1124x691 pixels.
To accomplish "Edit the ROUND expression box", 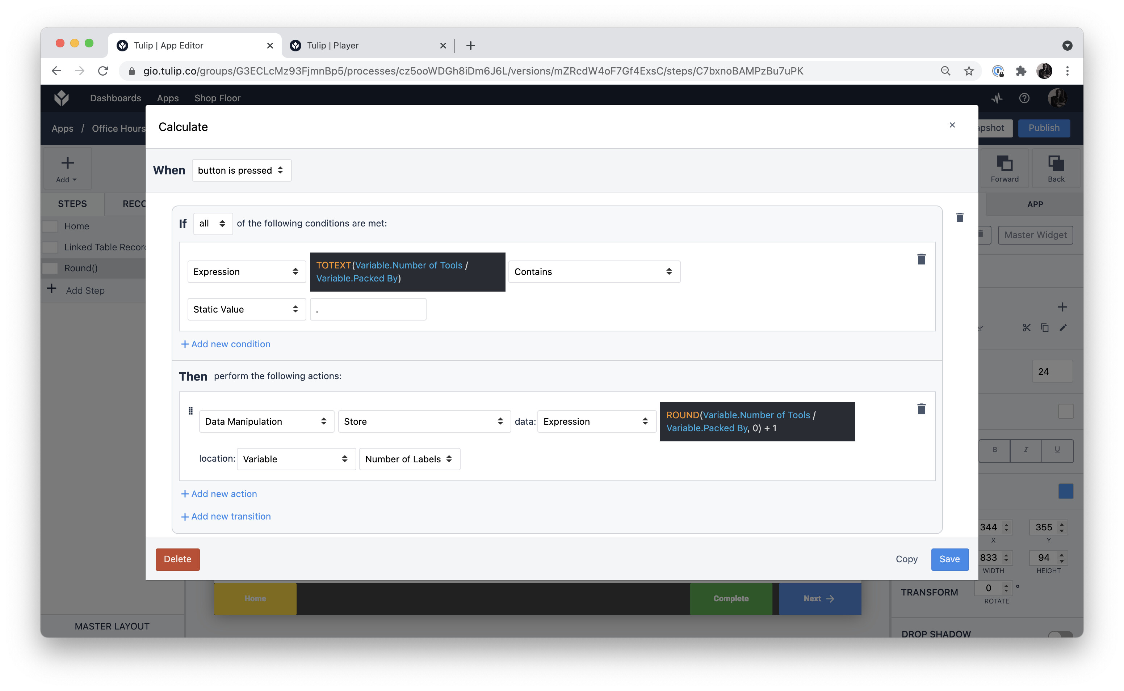I will (x=757, y=421).
